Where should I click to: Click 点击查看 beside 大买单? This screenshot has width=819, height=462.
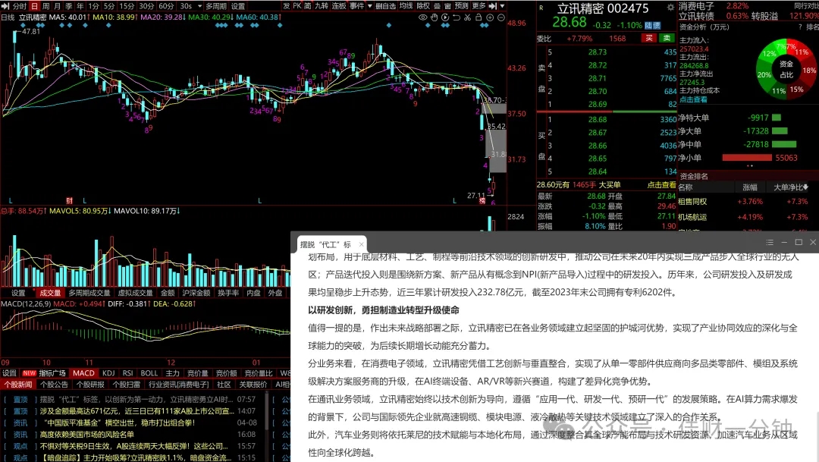coord(662,185)
